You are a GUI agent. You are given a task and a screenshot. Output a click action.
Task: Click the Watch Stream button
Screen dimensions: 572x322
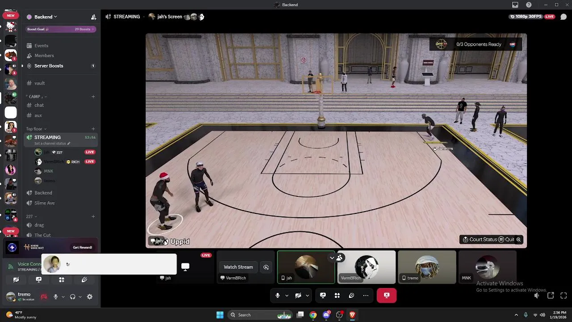[238, 267]
